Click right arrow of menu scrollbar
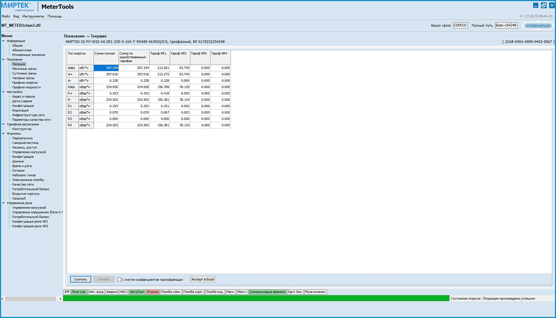This screenshot has height=318, width=556. pyautogui.click(x=60, y=299)
